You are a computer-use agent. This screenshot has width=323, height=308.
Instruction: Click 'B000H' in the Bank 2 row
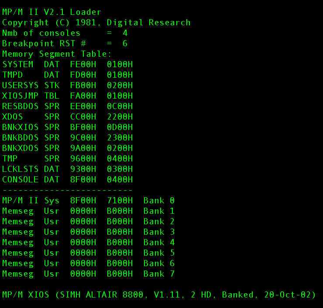(x=120, y=222)
